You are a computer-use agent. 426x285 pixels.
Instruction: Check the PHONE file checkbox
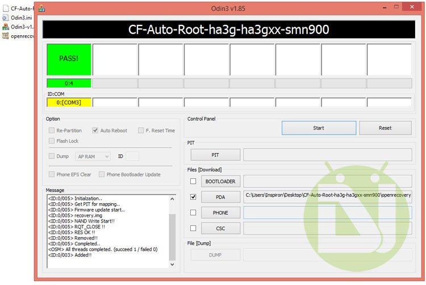pyautogui.click(x=193, y=212)
